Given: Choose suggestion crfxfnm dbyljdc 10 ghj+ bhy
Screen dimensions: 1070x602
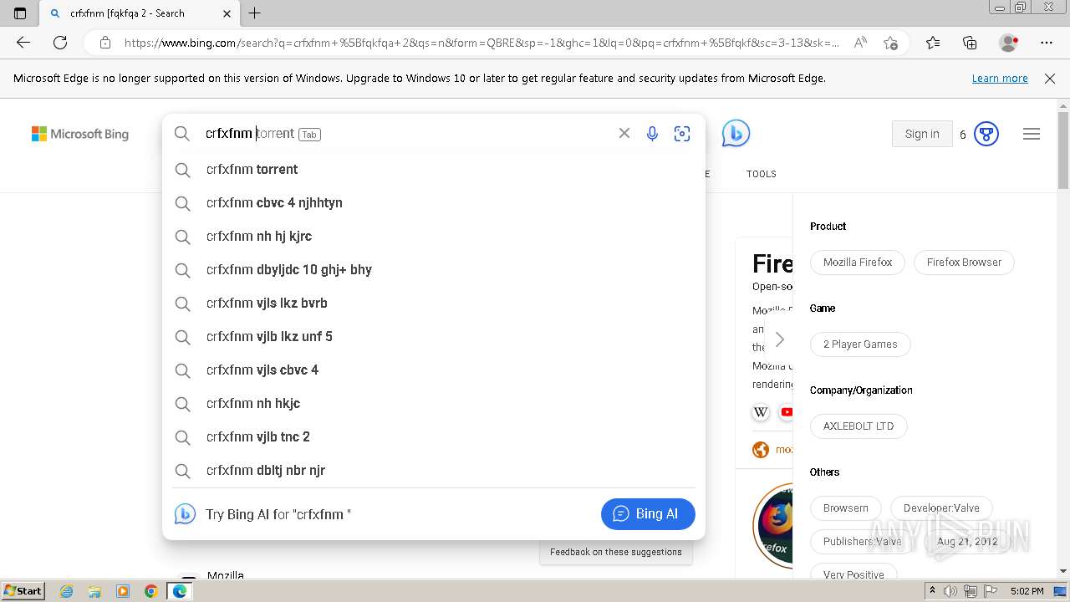Looking at the screenshot, I should (x=434, y=269).
